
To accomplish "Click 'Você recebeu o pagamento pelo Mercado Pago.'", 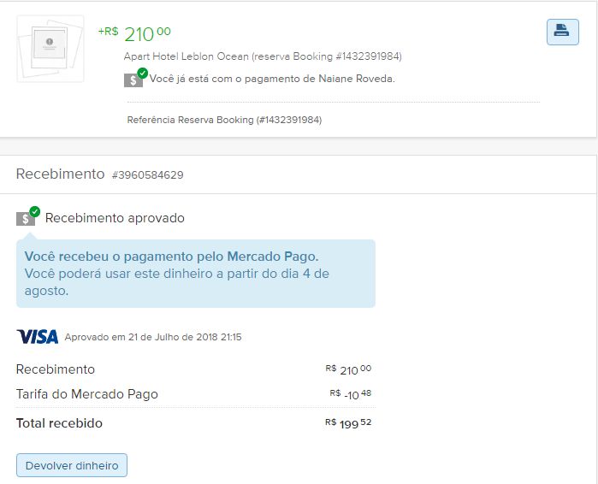I will tap(171, 257).
